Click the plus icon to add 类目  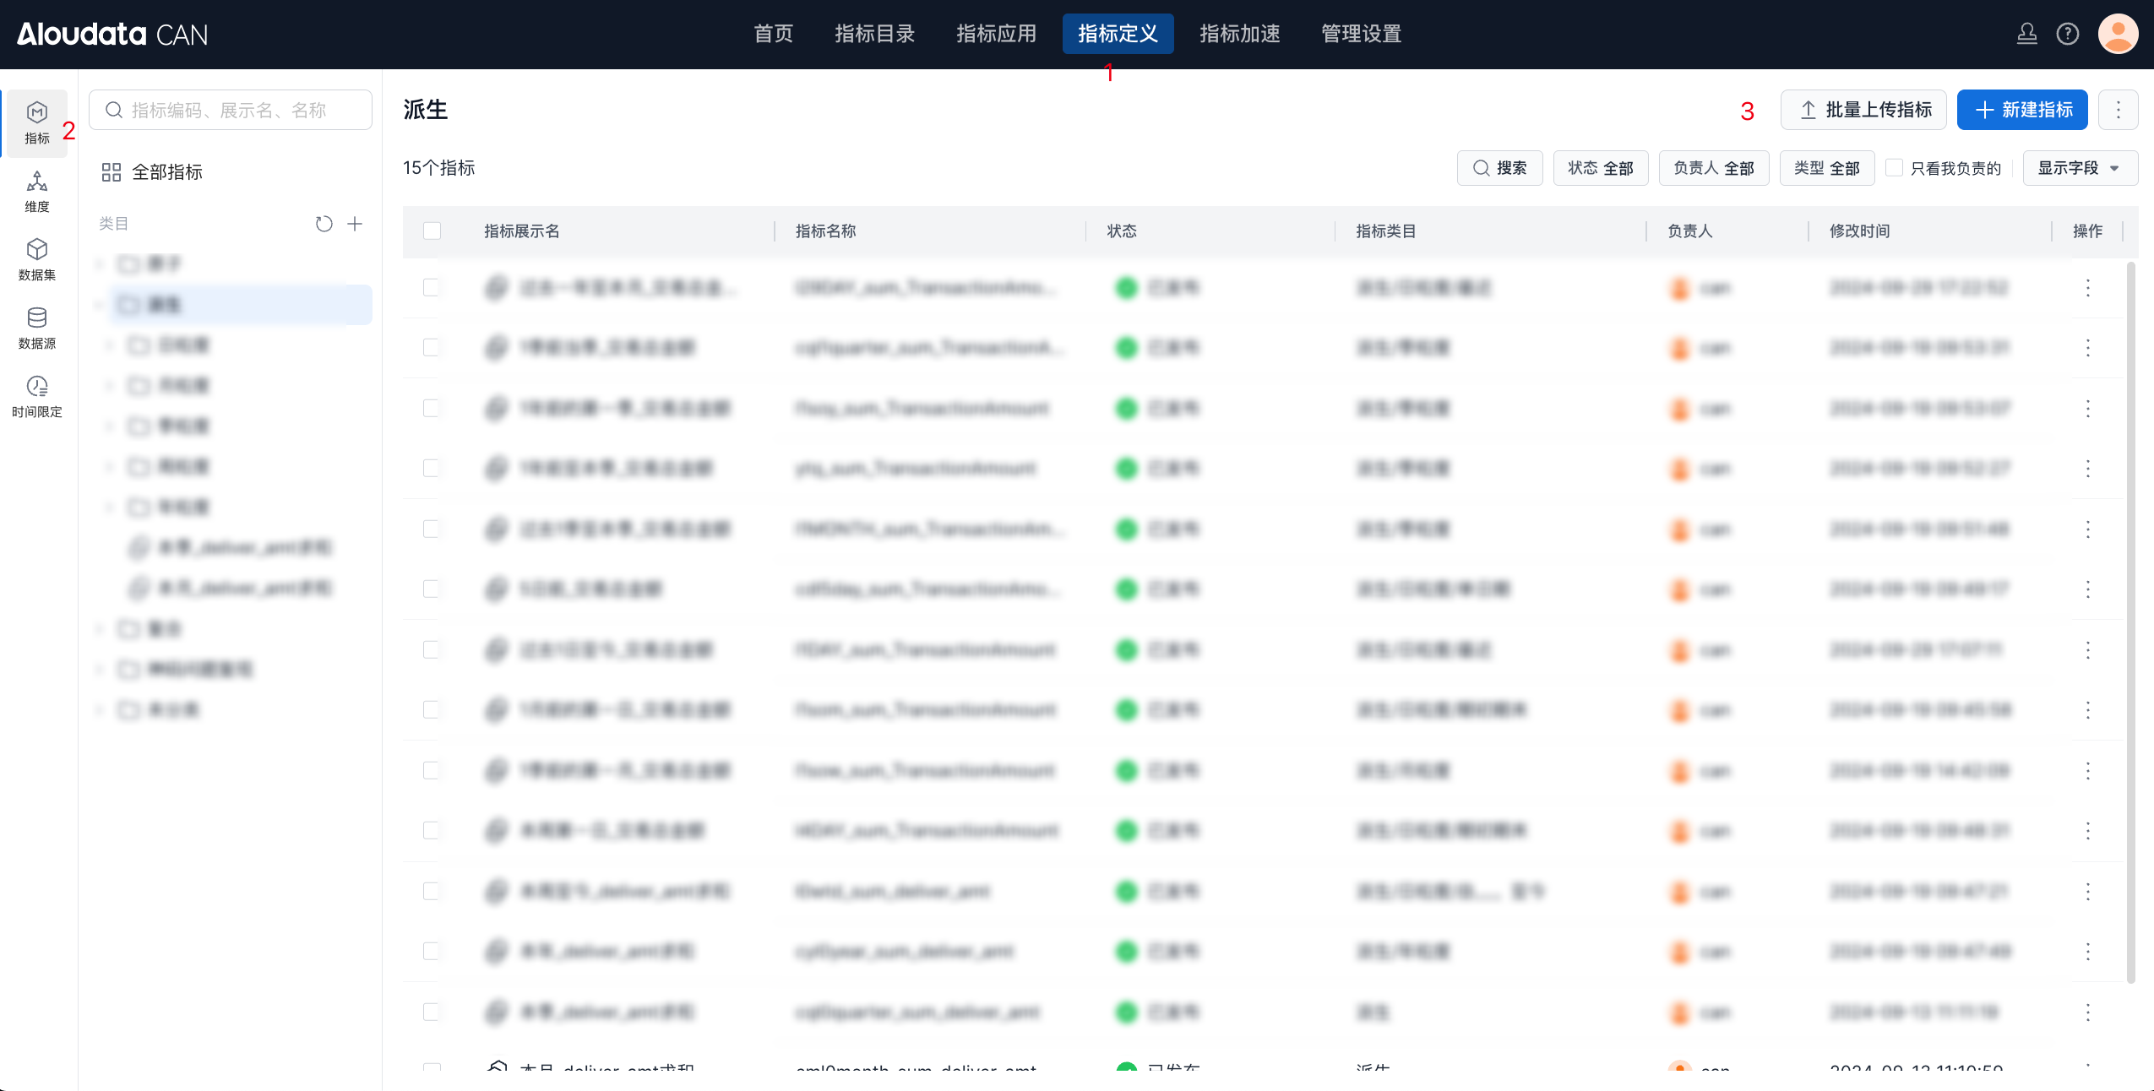356,224
